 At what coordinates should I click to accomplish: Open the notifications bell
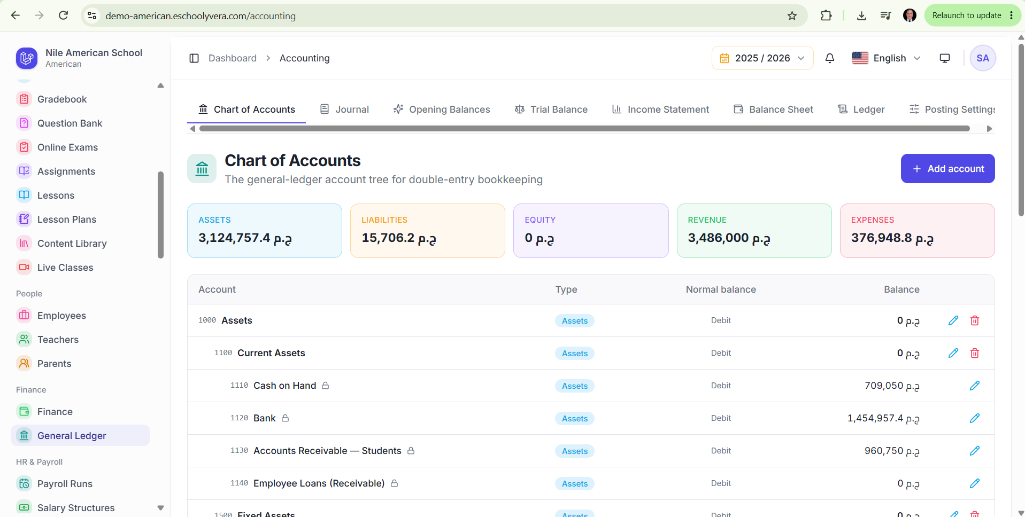(830, 58)
